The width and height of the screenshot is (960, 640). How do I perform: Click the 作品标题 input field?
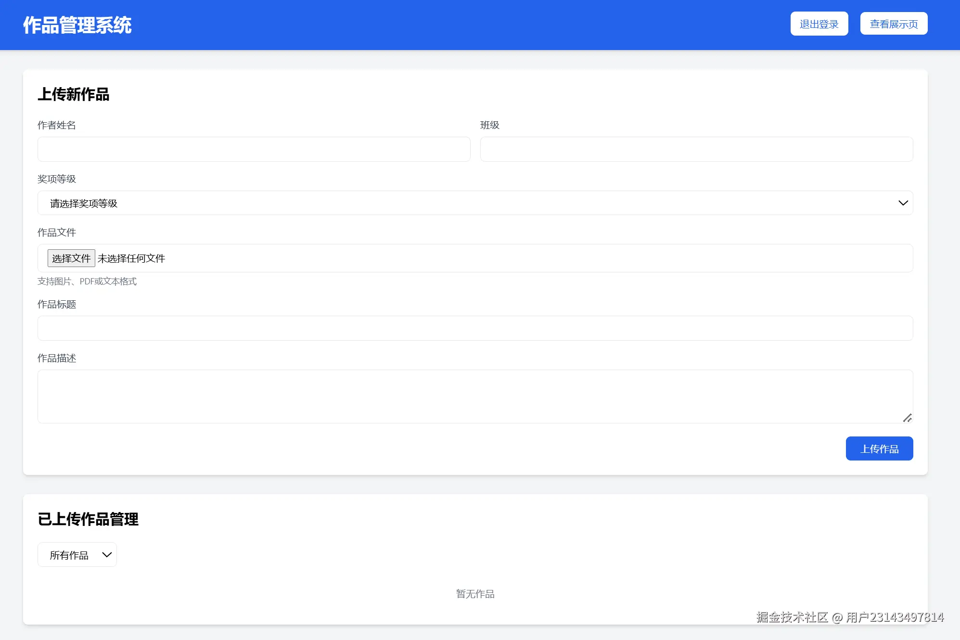(x=475, y=328)
